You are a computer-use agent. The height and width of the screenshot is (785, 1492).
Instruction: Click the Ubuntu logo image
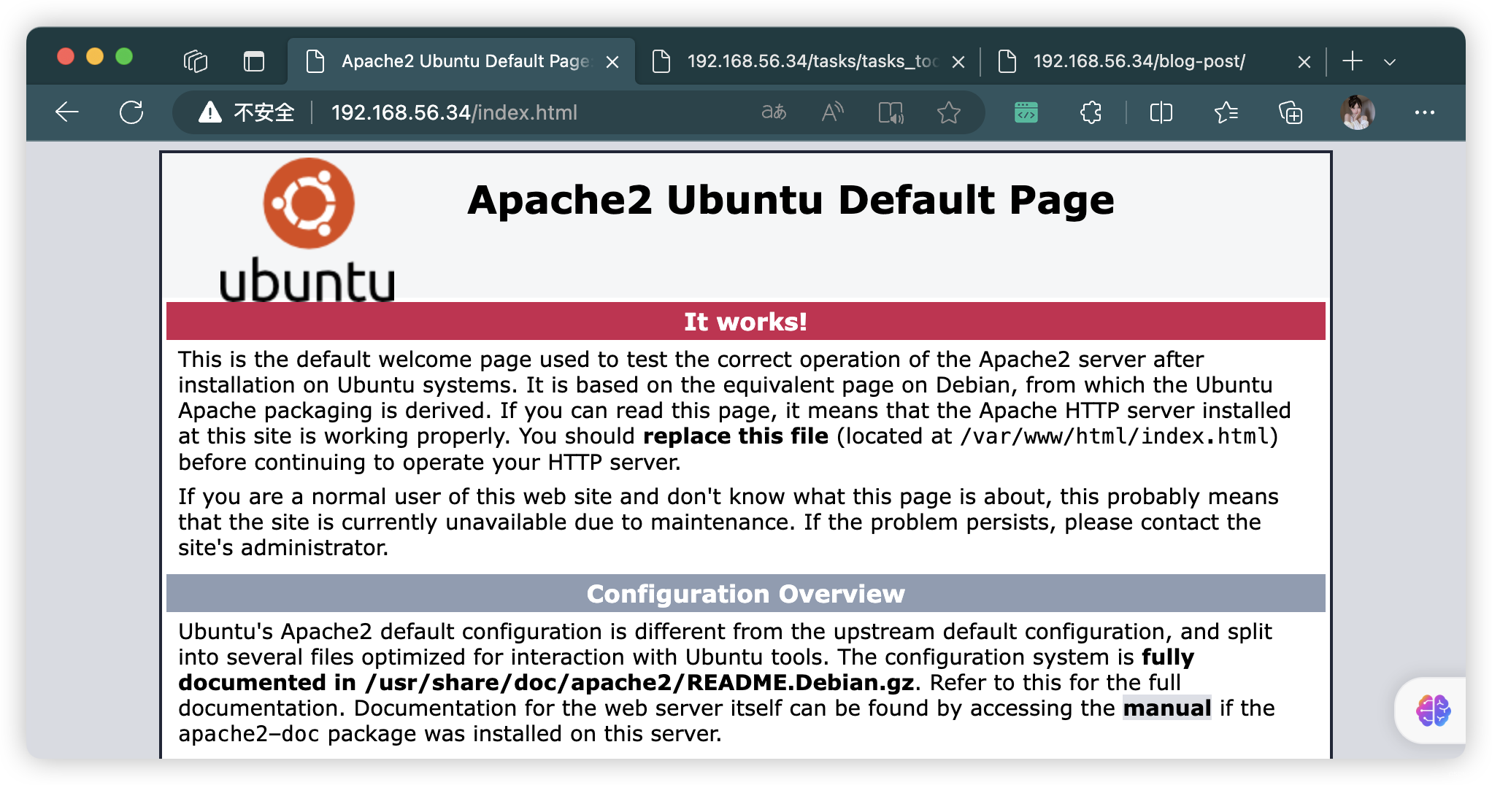coord(307,230)
